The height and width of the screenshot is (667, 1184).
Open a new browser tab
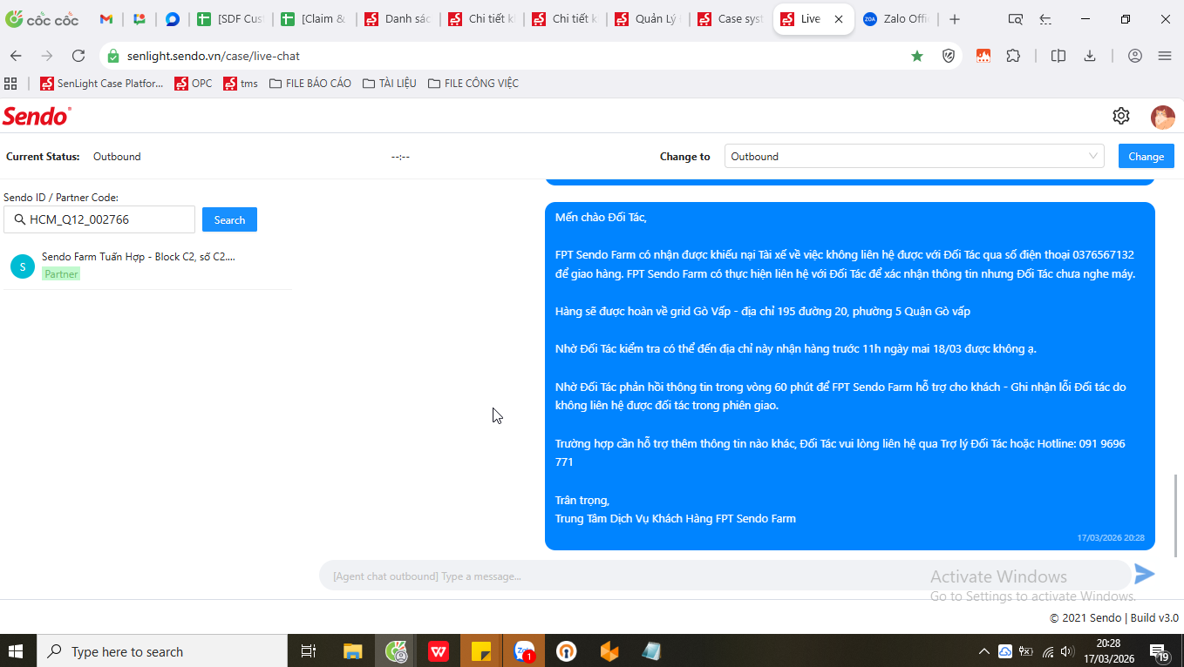pos(955,19)
